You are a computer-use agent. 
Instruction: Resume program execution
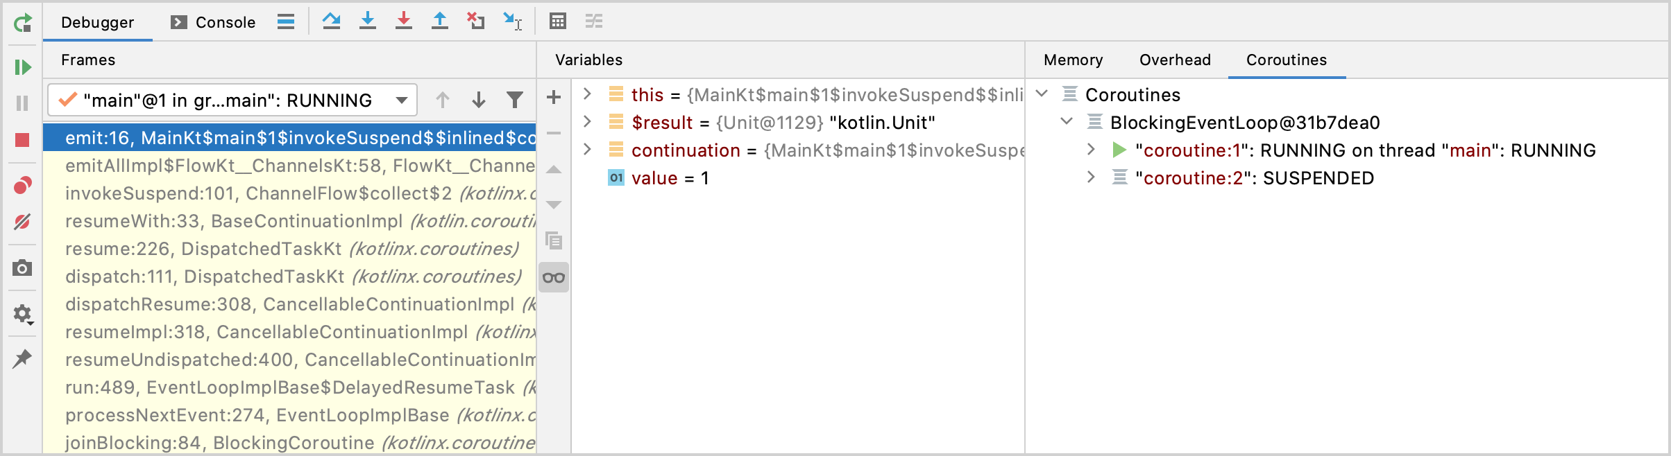click(x=22, y=67)
